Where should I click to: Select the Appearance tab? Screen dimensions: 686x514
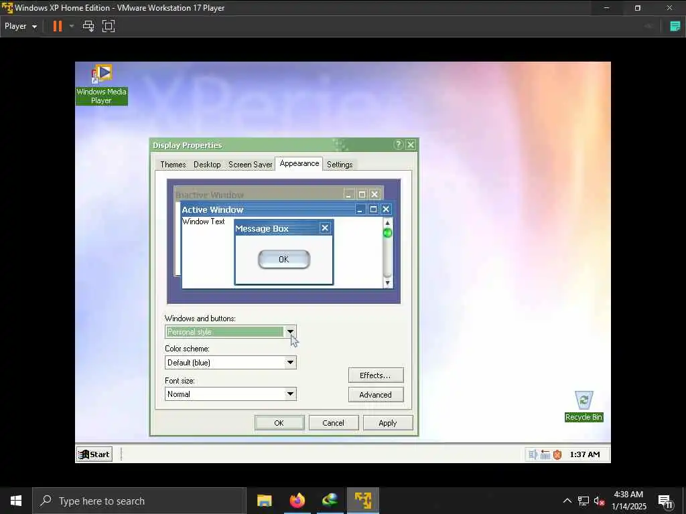(299, 163)
